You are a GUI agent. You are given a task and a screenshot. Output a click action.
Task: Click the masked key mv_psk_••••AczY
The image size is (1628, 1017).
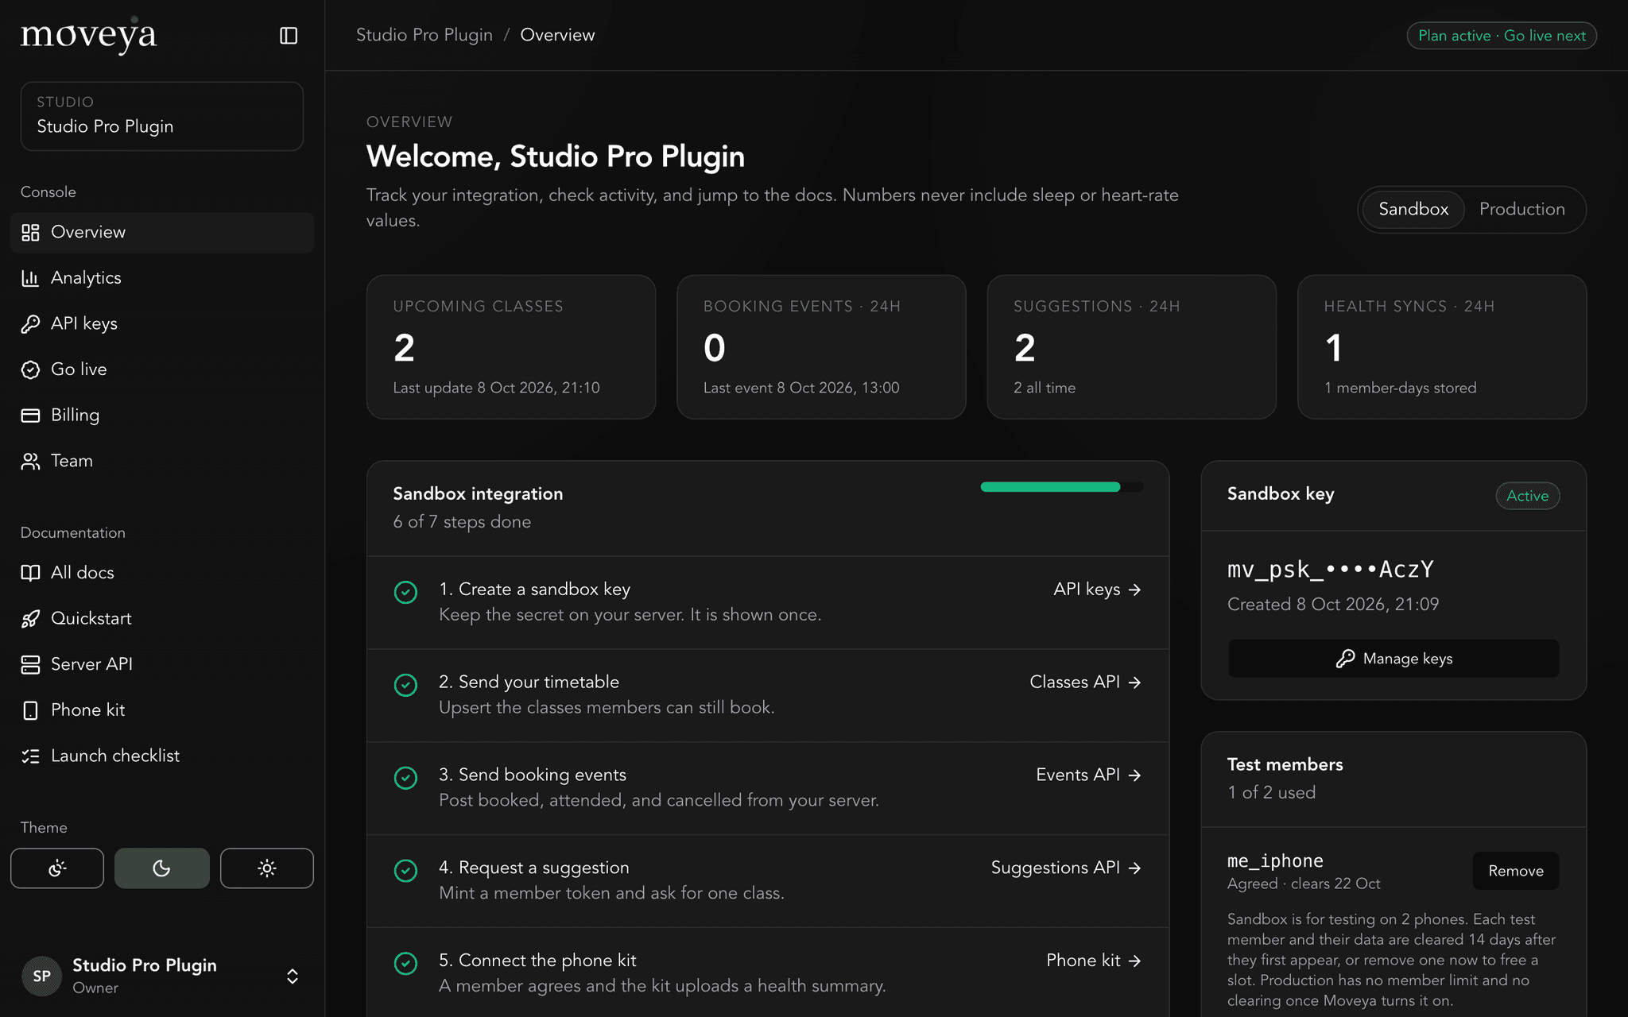(x=1331, y=569)
